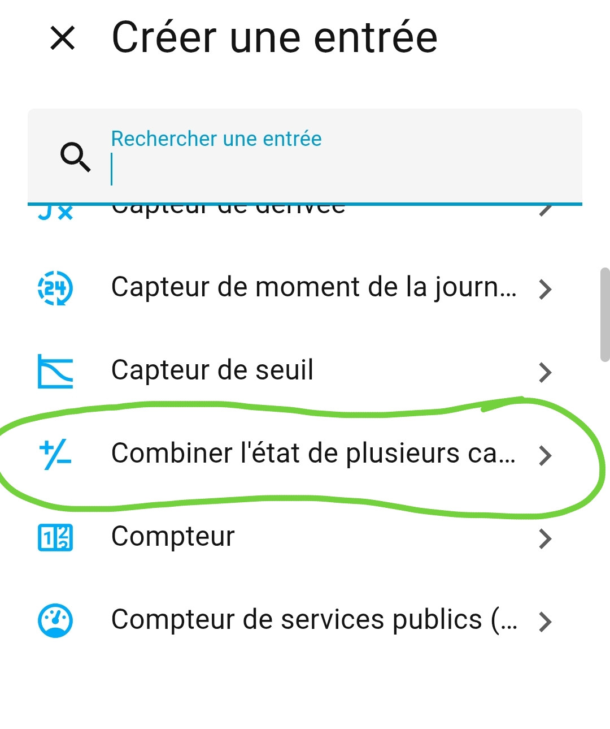Select Capteur de moment de la journée
Image resolution: width=610 pixels, height=729 pixels.
313,287
